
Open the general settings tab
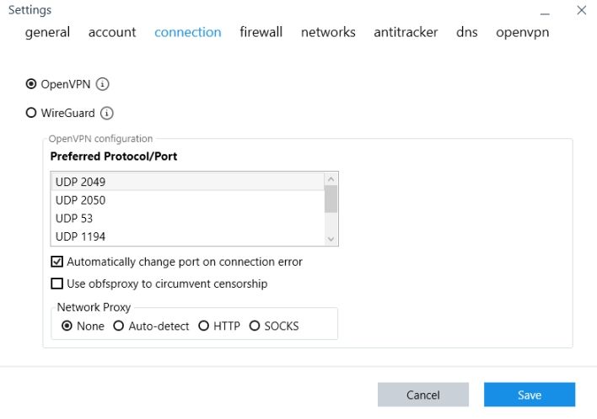[x=47, y=32]
